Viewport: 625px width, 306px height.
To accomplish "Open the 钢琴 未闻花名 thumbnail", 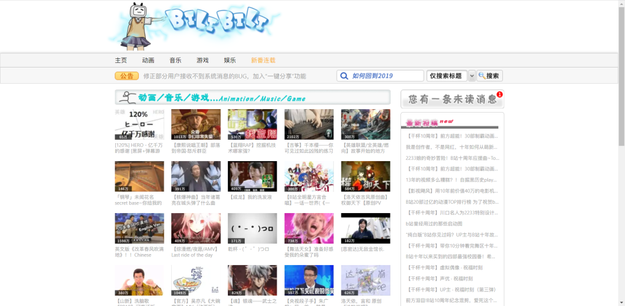I will (x=139, y=176).
